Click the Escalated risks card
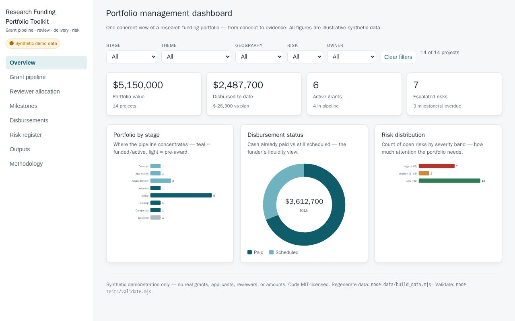Screen dimensions: 515x321 454,94
